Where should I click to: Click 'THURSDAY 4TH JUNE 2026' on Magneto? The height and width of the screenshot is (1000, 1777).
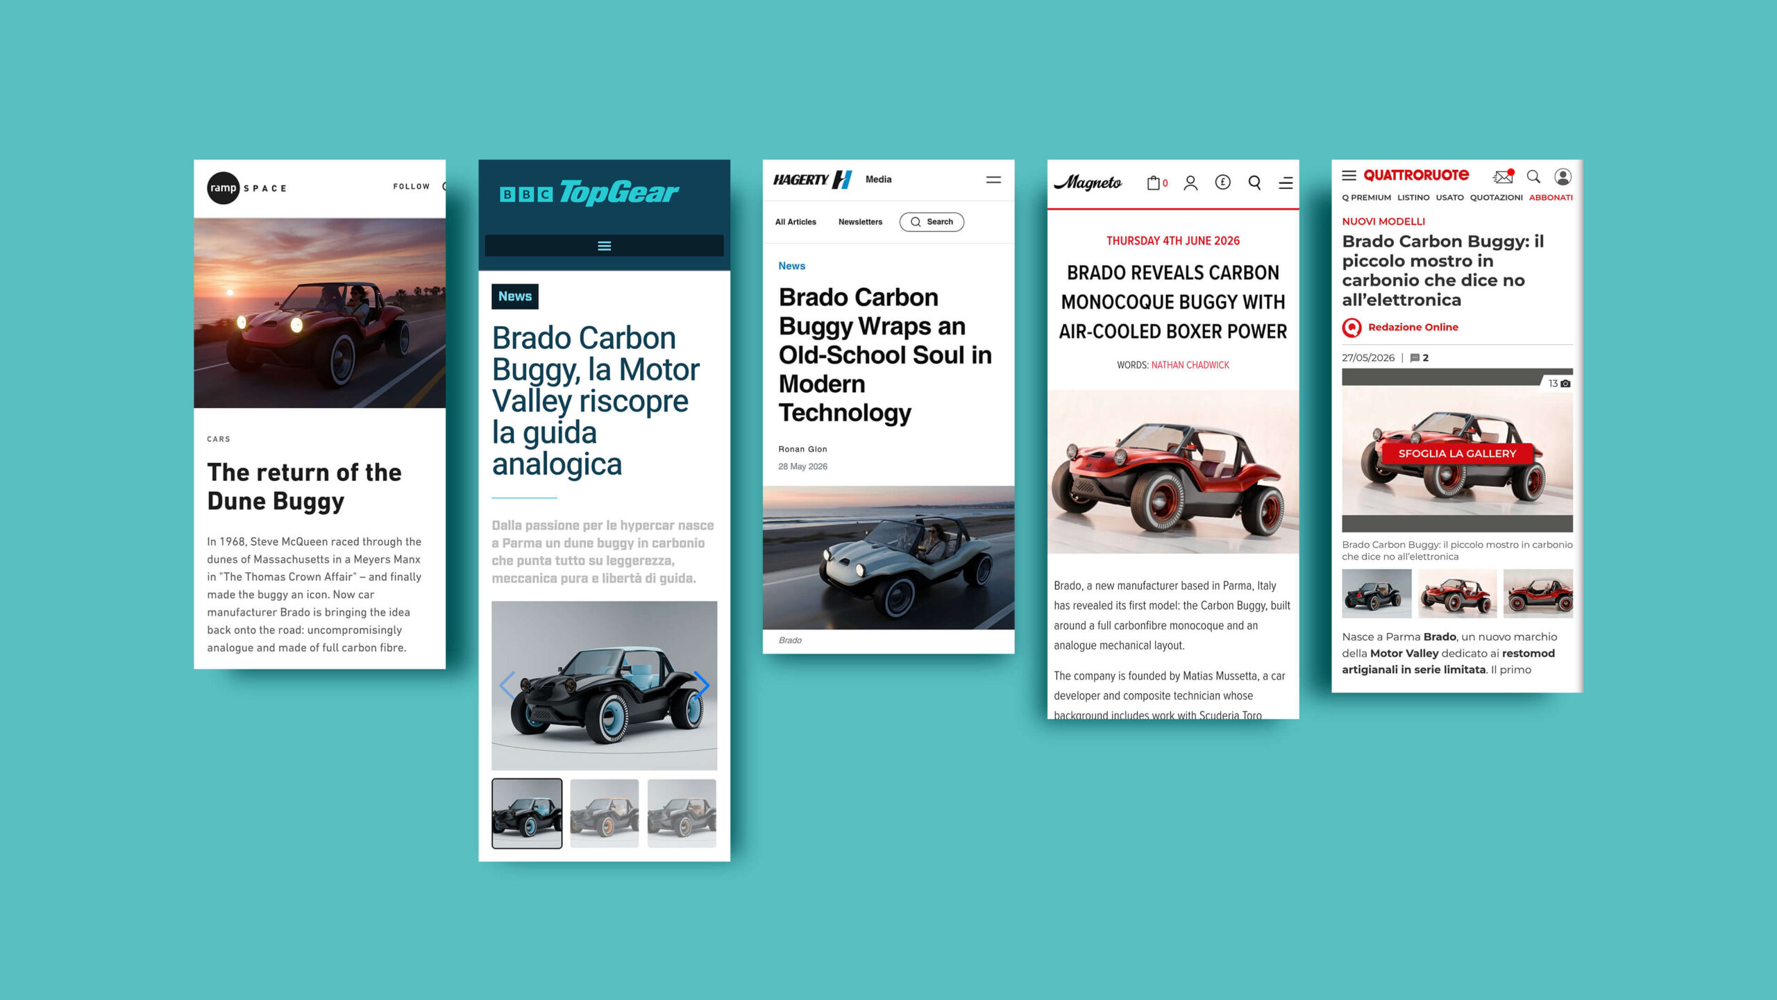click(x=1172, y=241)
